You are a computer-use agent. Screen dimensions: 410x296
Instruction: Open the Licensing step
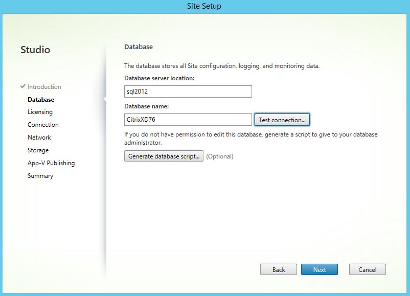[40, 112]
